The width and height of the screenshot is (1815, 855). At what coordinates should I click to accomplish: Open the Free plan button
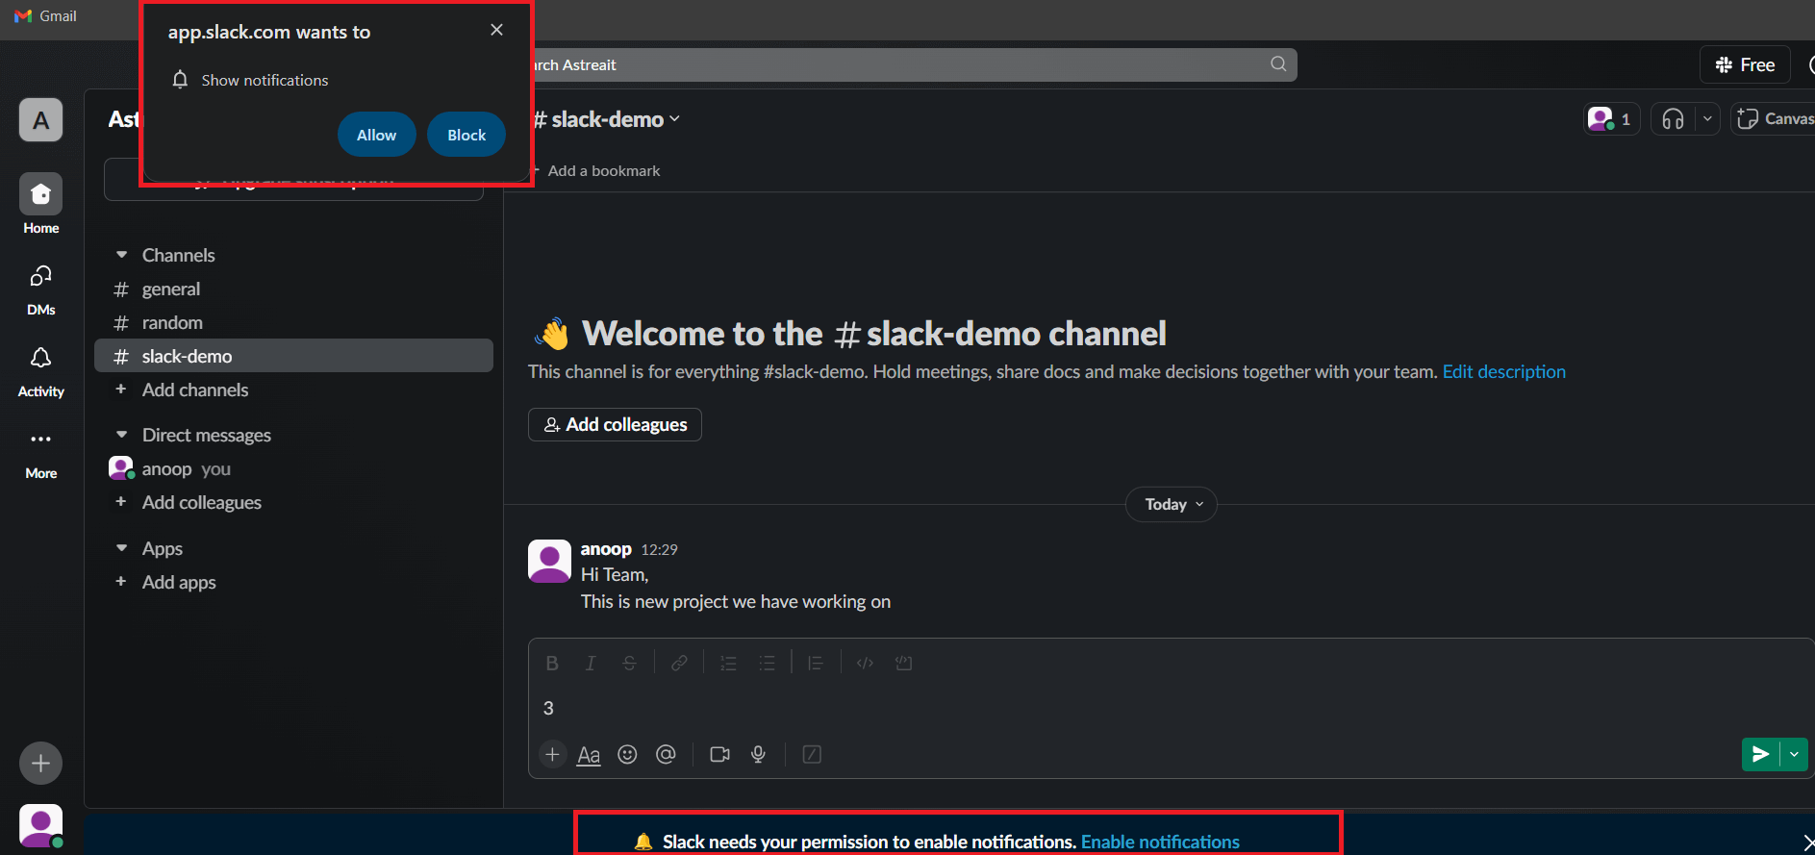[1745, 64]
